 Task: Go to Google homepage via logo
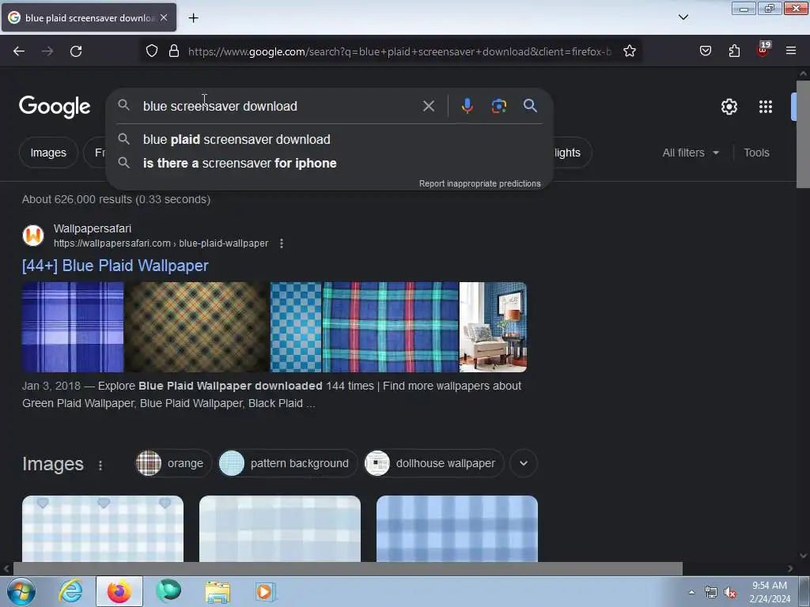[55, 107]
